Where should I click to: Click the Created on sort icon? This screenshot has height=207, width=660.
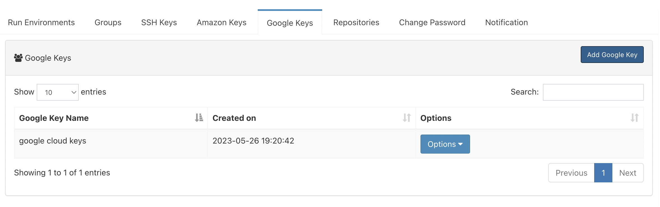point(407,118)
